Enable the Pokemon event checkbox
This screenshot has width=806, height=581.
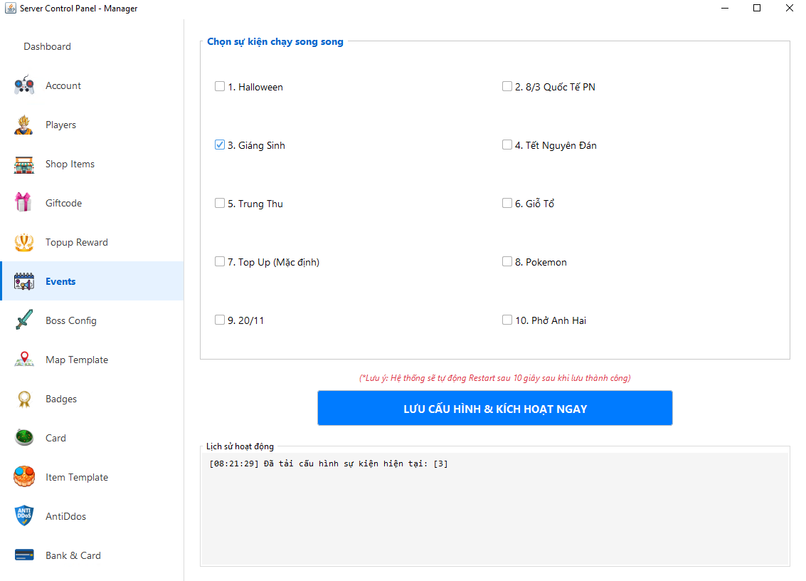click(507, 261)
